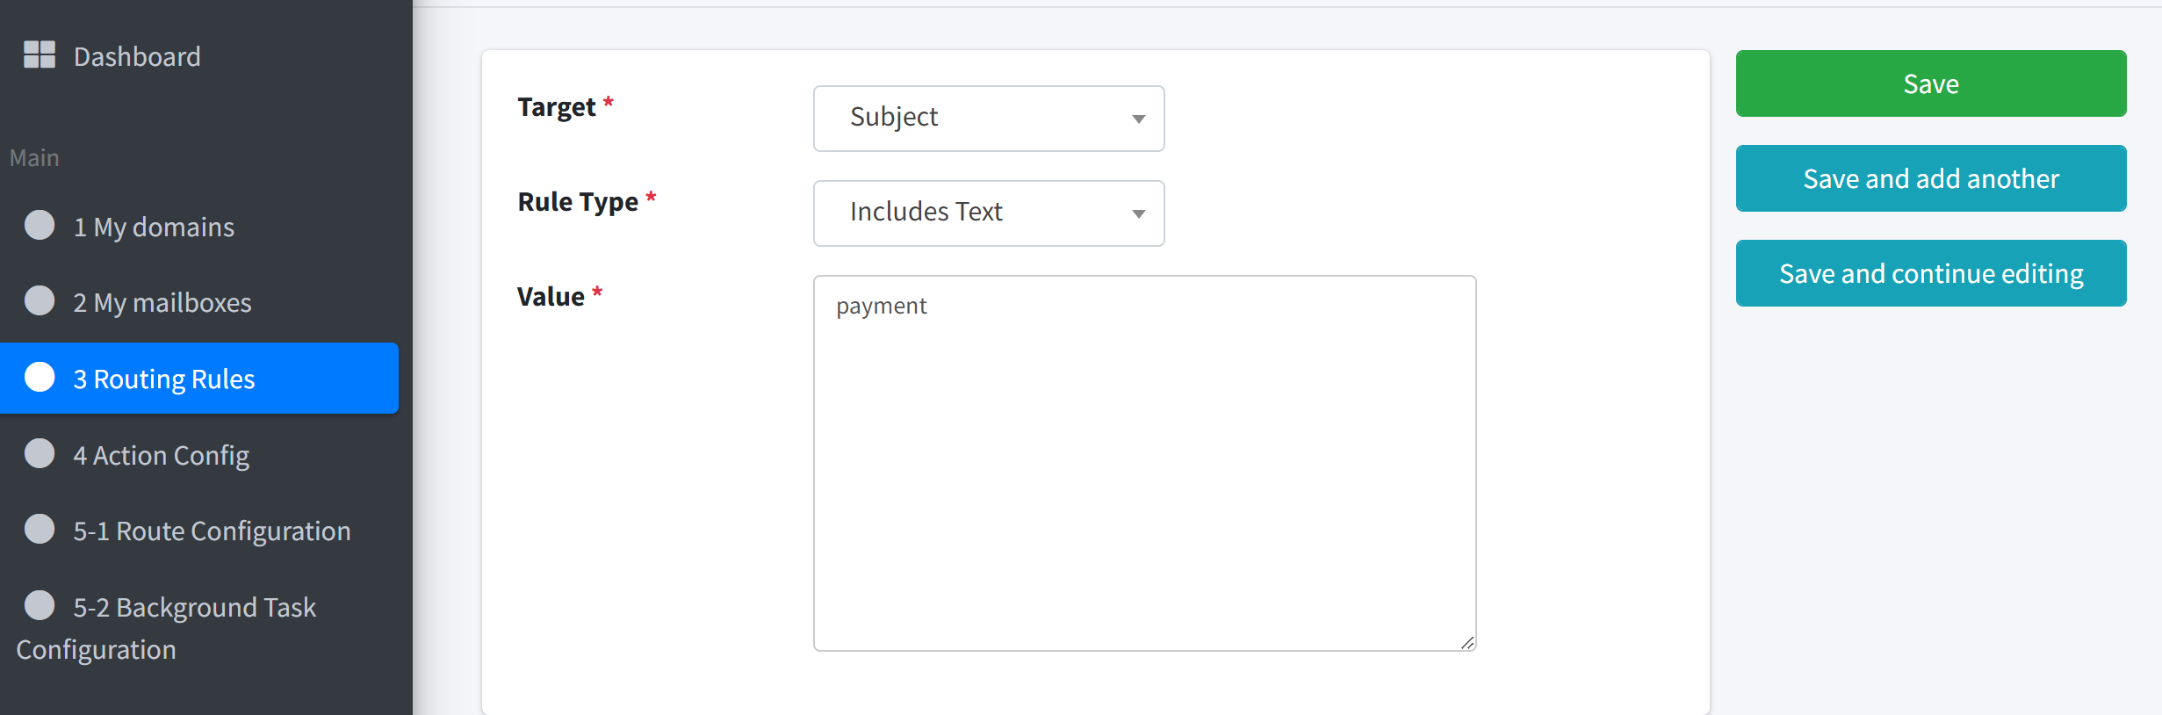
Task: Click the white circle icon beside Routing Rules
Action: click(40, 377)
